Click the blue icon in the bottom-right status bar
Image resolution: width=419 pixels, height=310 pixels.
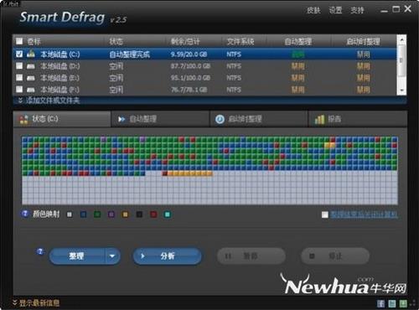pyautogui.click(x=380, y=303)
